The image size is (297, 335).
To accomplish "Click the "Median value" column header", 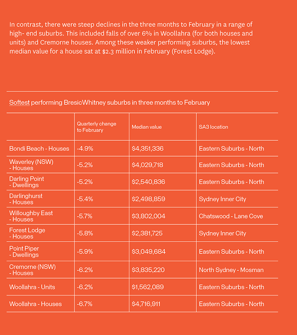I will click(x=146, y=127).
